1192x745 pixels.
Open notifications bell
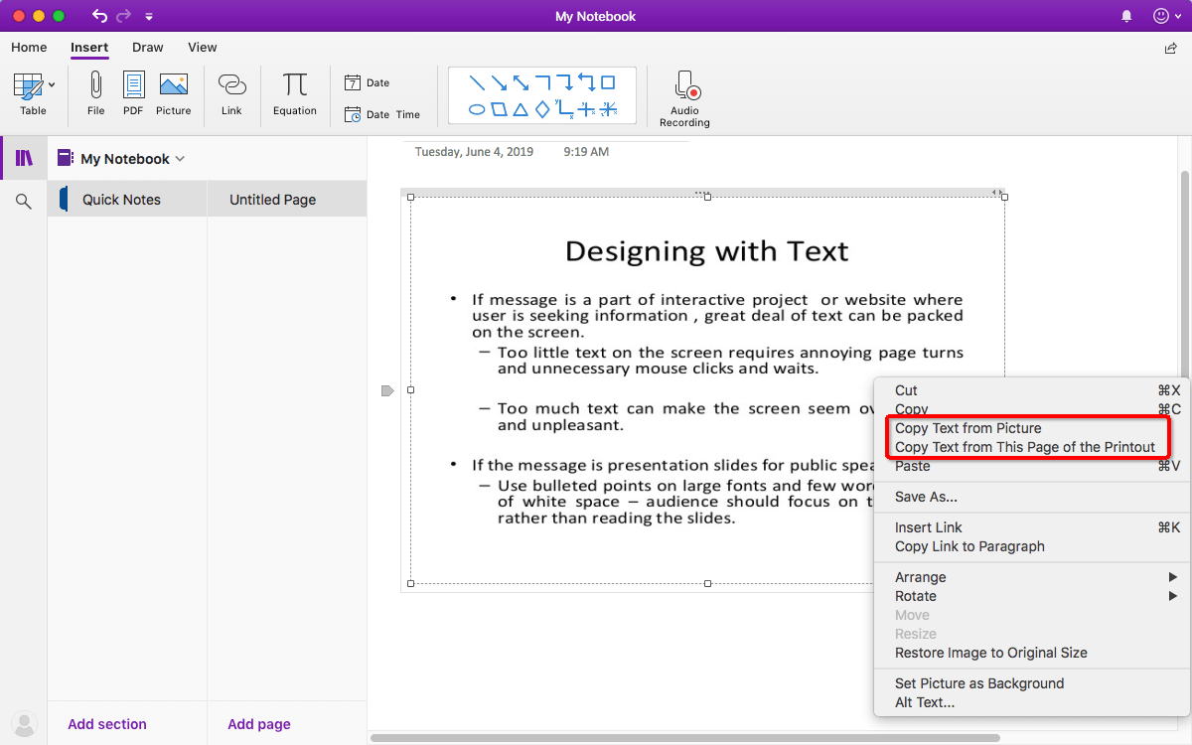1126,16
